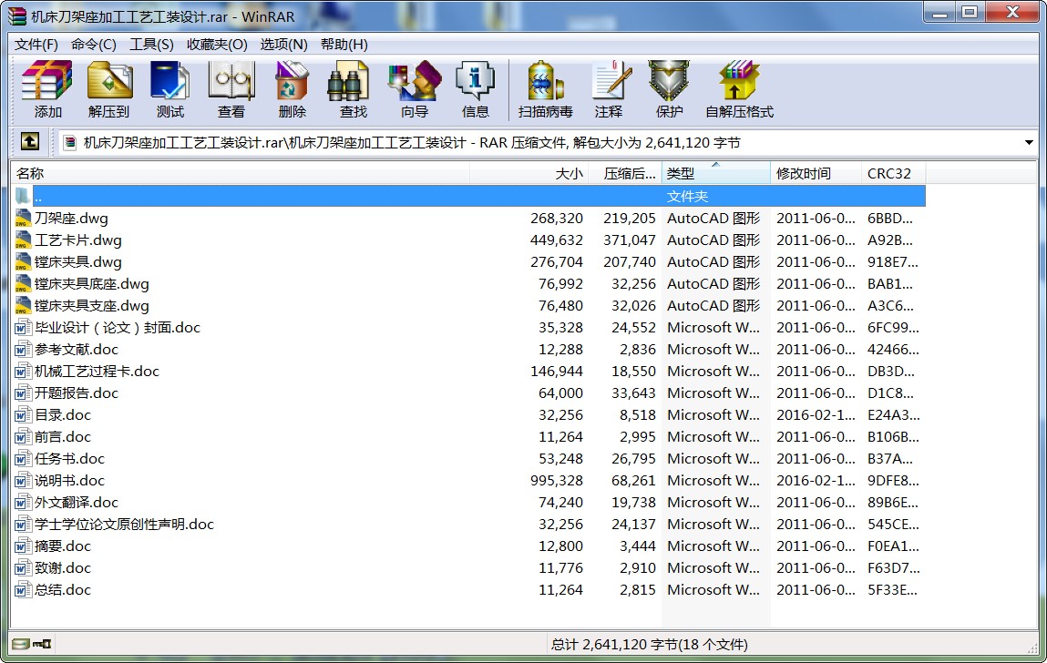The image size is (1047, 663).
Task: Select file 致谢.doc
Action: tap(63, 568)
